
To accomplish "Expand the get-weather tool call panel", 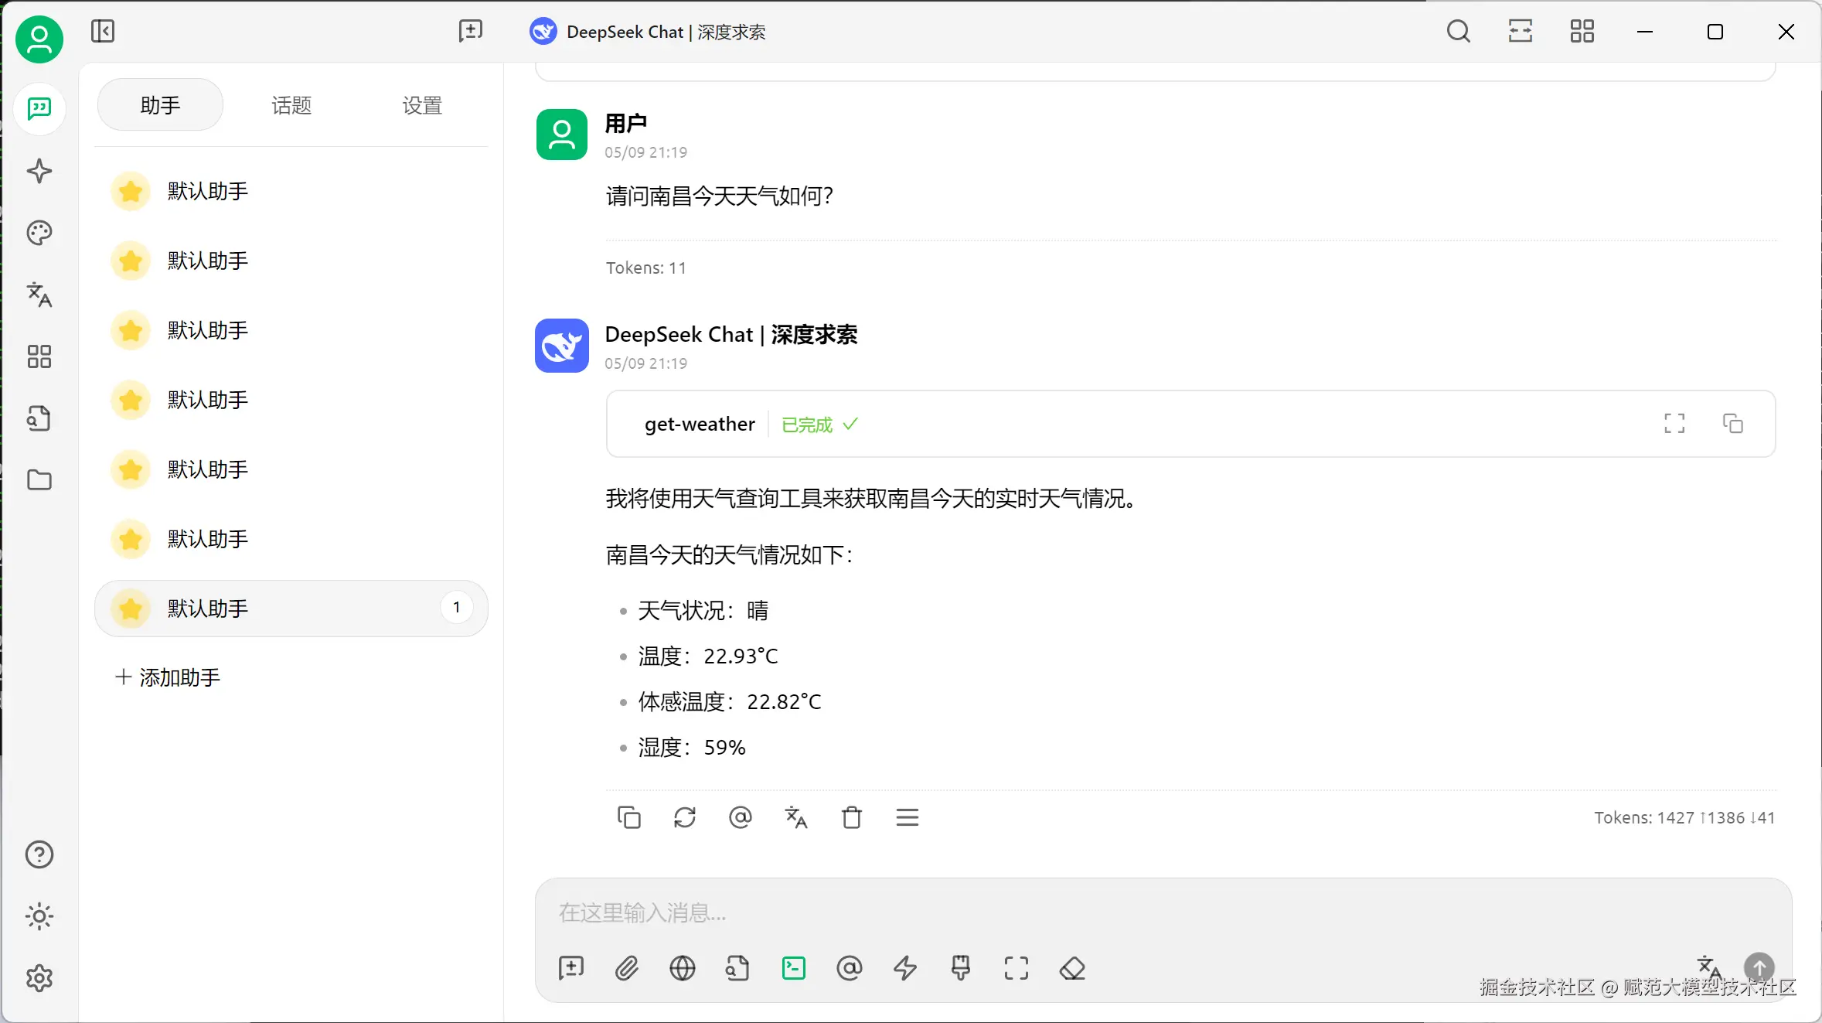I will point(700,425).
